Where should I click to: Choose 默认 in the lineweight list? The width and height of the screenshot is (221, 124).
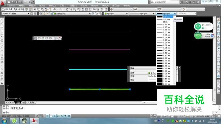pos(165,22)
